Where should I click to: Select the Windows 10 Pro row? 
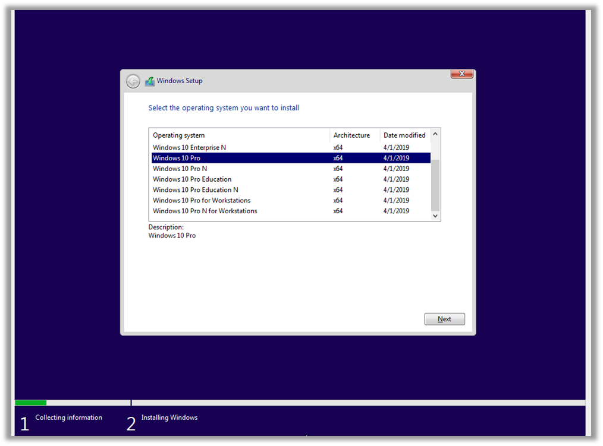coord(291,158)
